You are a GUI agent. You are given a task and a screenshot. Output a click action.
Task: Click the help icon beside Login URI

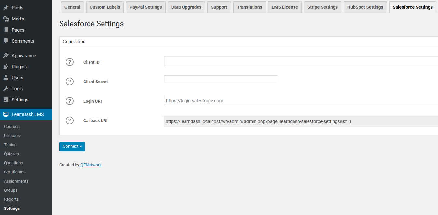70,101
